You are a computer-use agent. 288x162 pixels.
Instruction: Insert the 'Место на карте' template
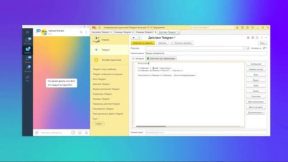coord(256,107)
